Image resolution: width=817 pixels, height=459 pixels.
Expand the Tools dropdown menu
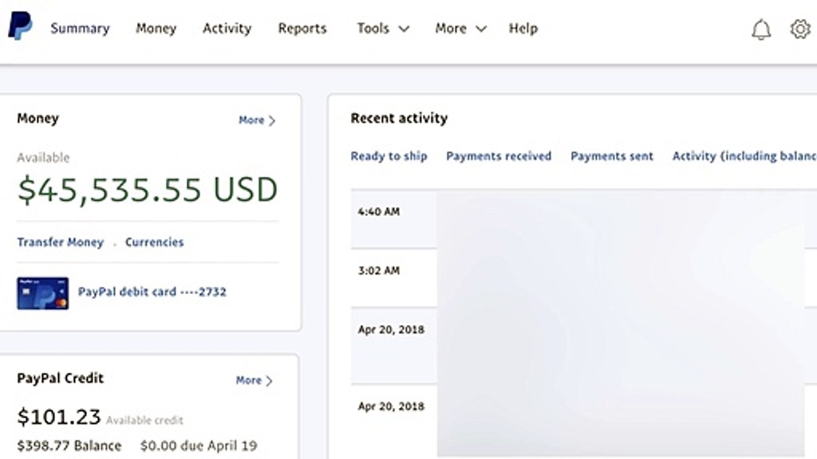(x=383, y=29)
